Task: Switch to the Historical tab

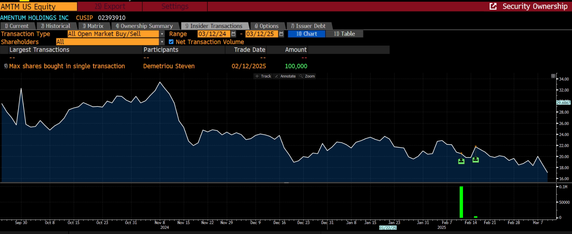Action: pyautogui.click(x=56, y=26)
